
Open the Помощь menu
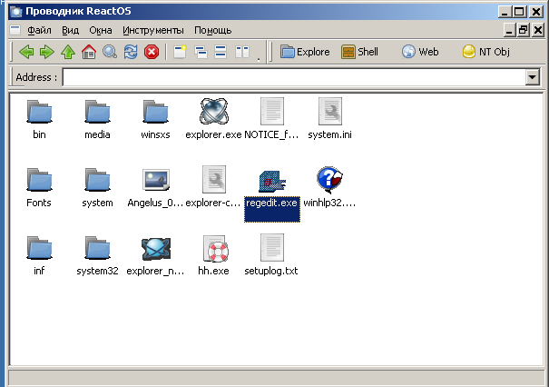213,31
